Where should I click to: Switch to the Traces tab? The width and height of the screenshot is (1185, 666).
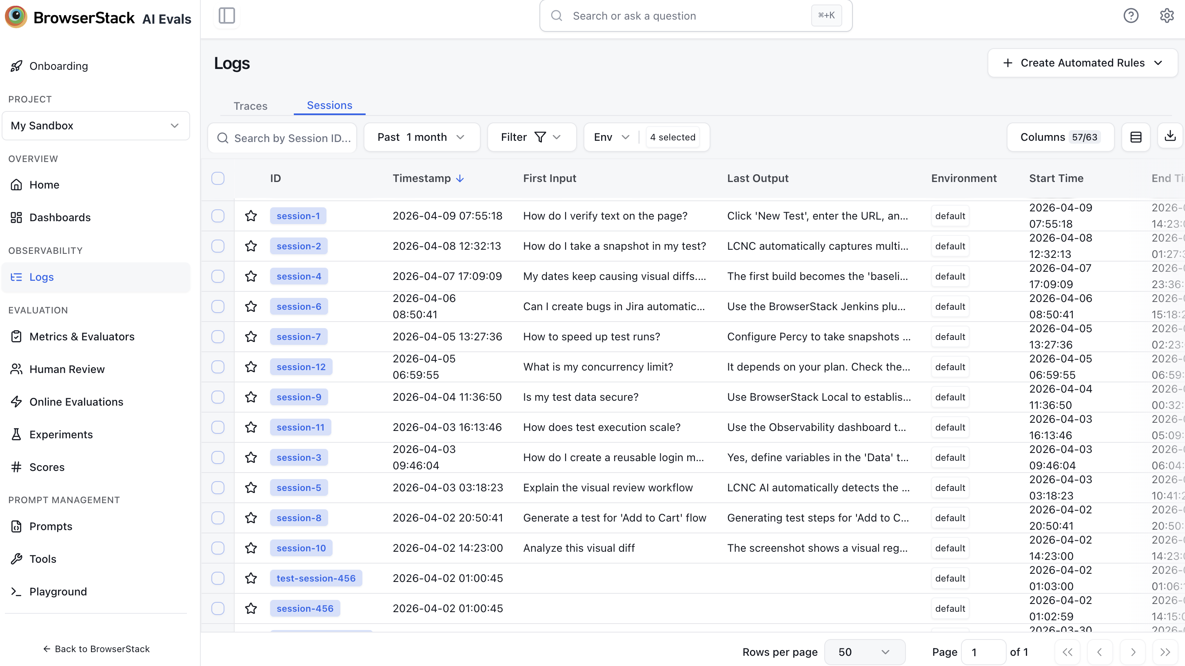[x=250, y=106]
